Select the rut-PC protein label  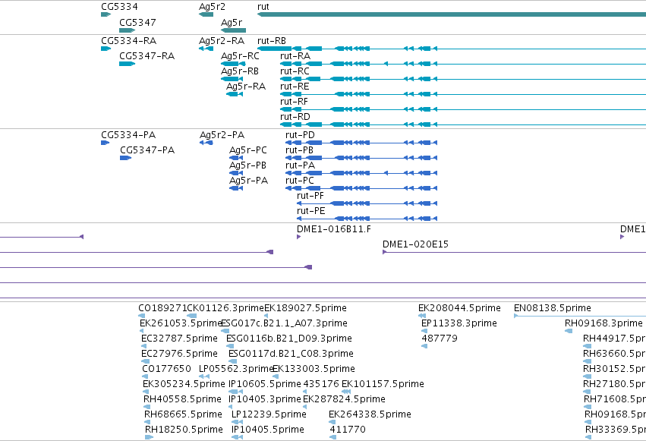[300, 181]
